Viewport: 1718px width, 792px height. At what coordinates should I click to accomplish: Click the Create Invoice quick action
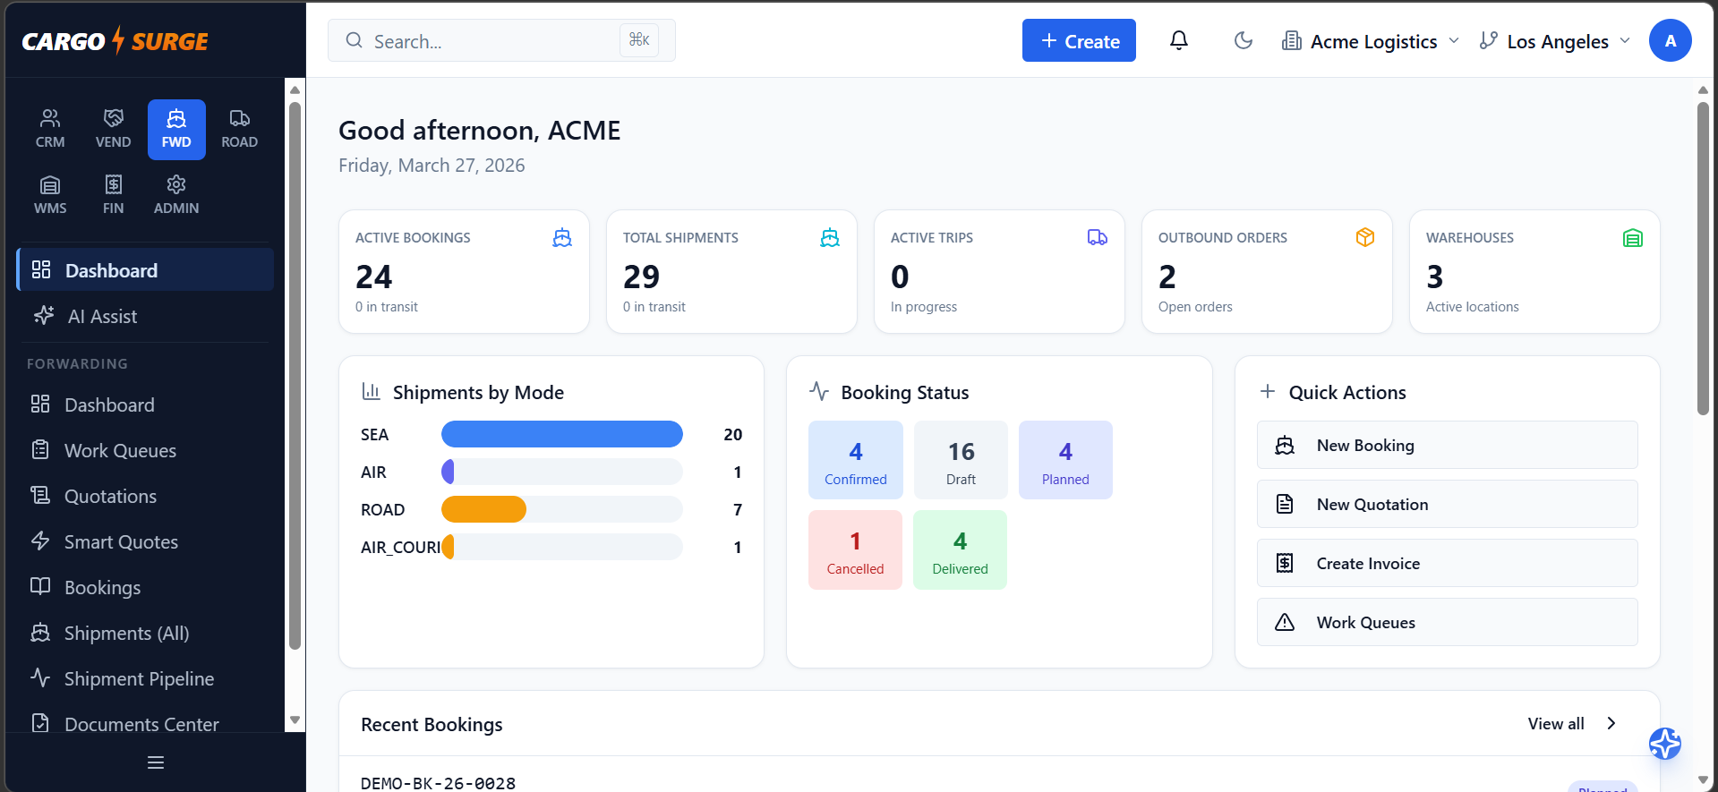coord(1447,563)
